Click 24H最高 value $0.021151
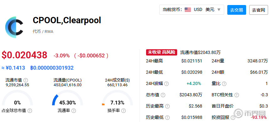The height and width of the screenshot is (122, 269). point(192,61)
